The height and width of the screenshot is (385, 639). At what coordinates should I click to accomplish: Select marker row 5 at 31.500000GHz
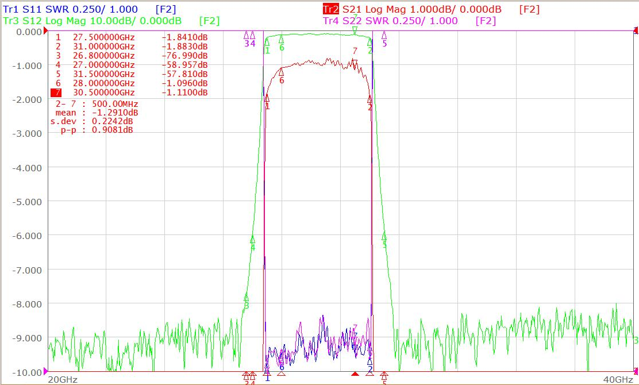tap(131, 74)
